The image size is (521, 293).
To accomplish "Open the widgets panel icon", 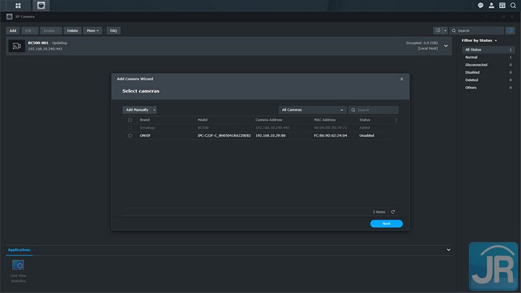I will [x=502, y=5].
